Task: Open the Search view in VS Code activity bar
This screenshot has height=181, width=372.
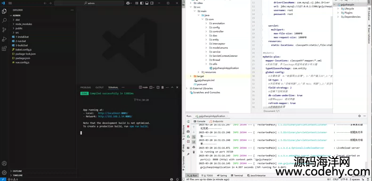Action: [4, 20]
